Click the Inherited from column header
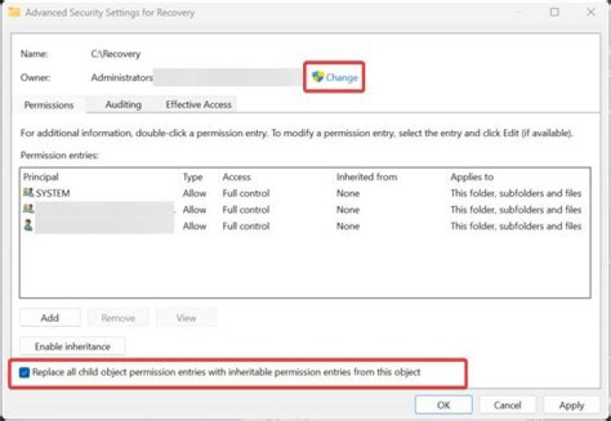611x421 pixels. tap(367, 177)
